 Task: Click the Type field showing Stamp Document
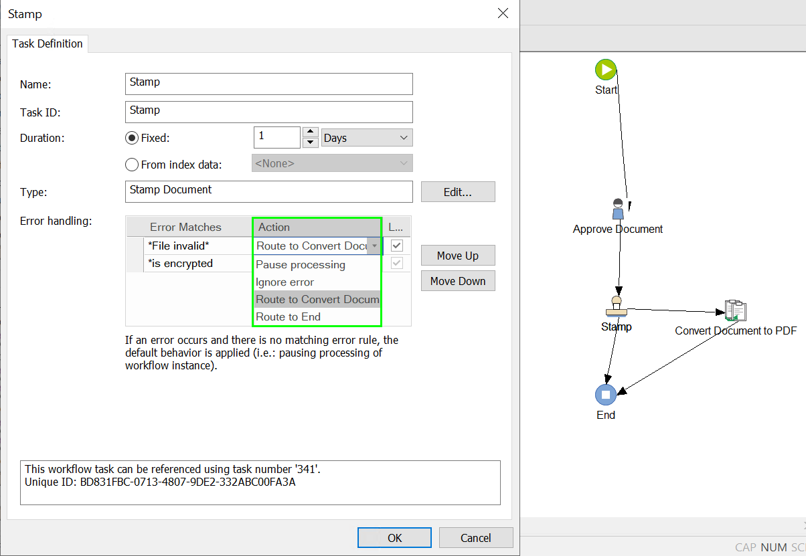point(269,191)
